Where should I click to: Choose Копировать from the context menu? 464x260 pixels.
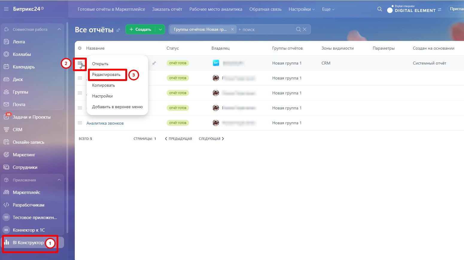pos(104,85)
